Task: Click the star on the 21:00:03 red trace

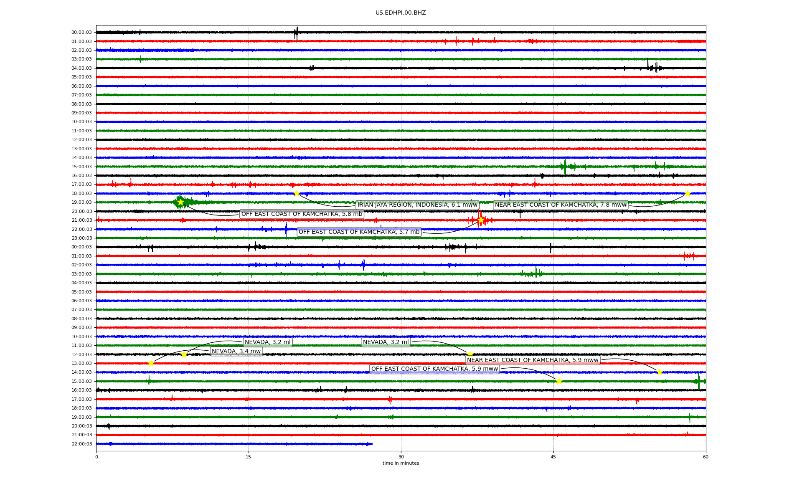Action: [480, 220]
